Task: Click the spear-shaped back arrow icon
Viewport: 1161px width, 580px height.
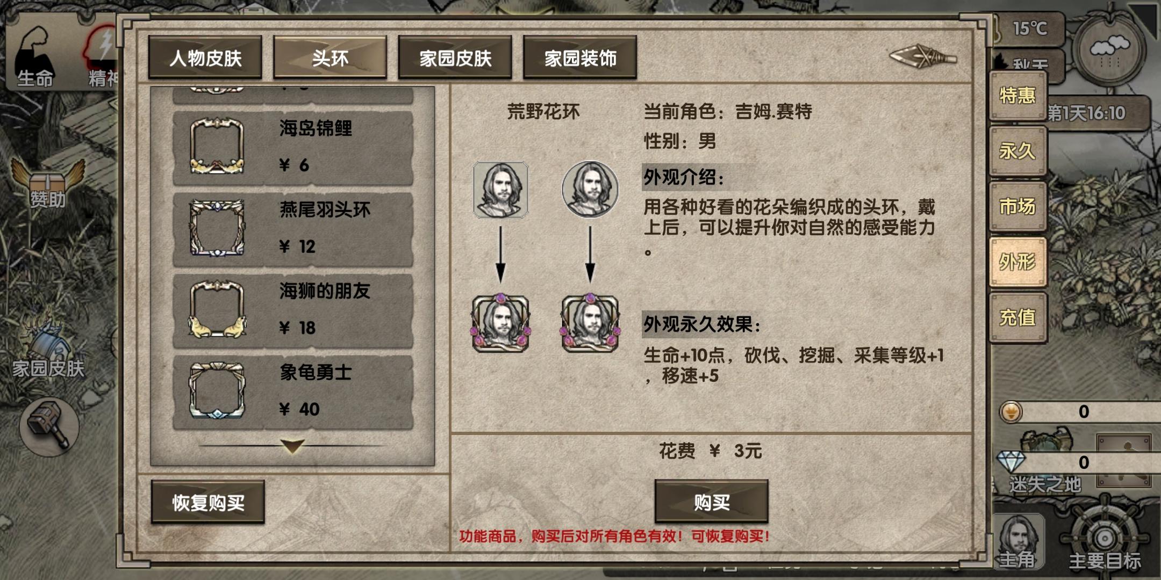Action: (x=923, y=56)
